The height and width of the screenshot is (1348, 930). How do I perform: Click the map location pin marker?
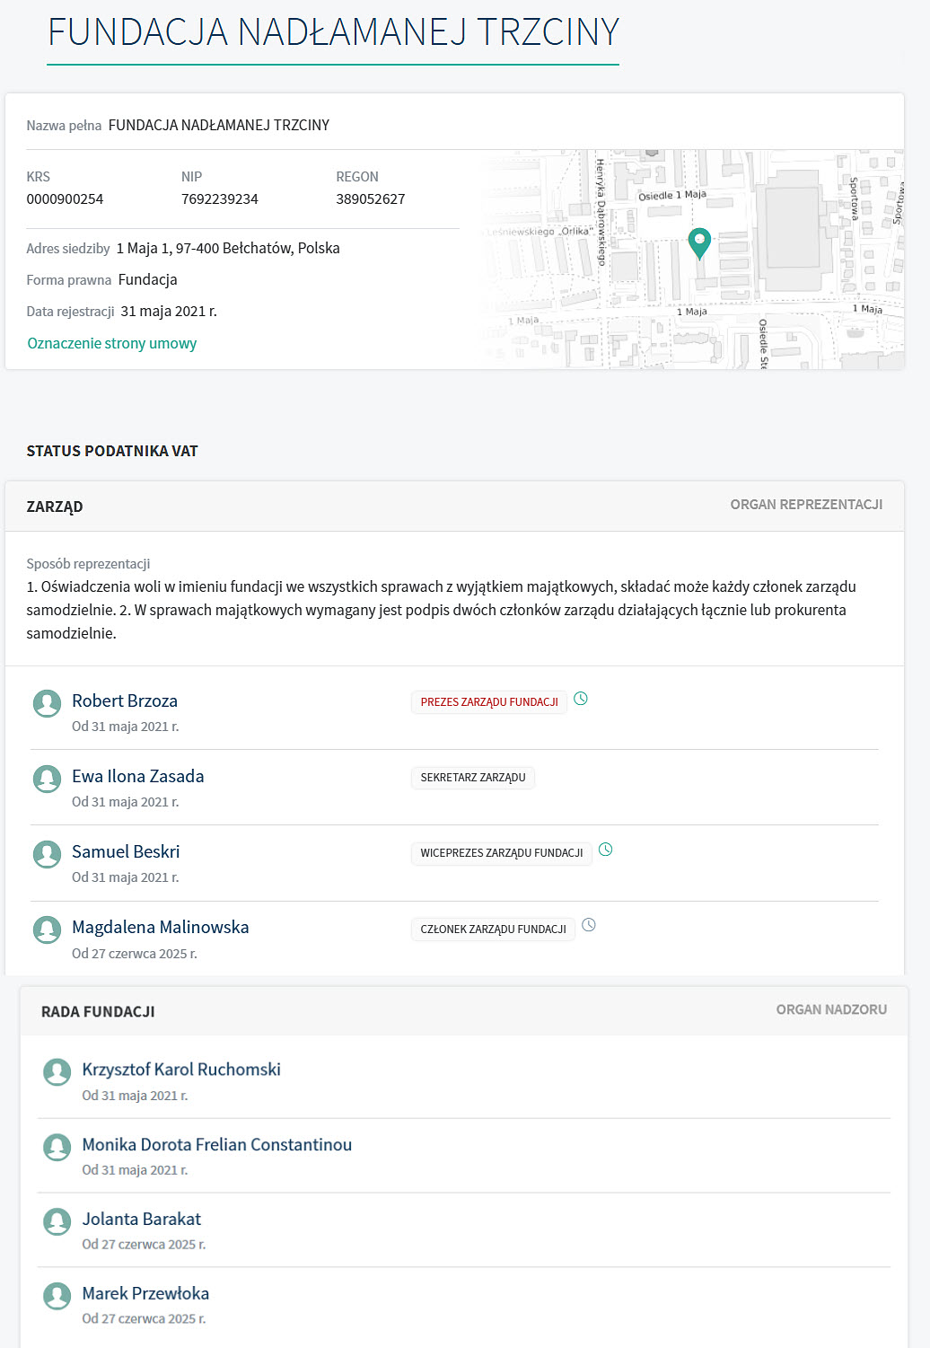pyautogui.click(x=699, y=242)
